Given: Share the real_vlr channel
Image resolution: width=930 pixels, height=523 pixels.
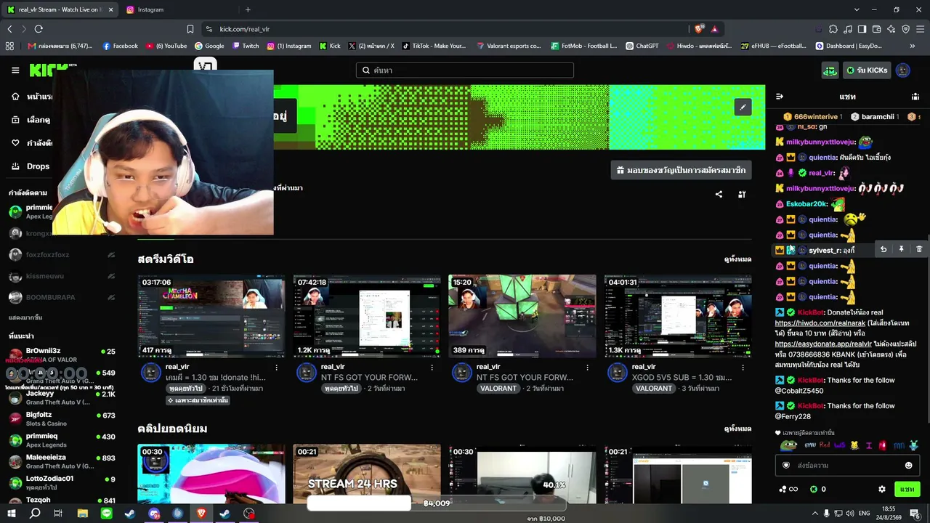Looking at the screenshot, I should tap(719, 194).
